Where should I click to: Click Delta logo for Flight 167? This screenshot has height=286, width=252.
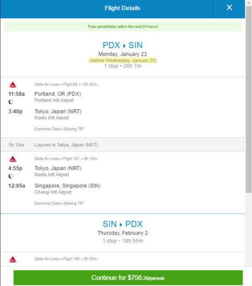pyautogui.click(x=13, y=159)
